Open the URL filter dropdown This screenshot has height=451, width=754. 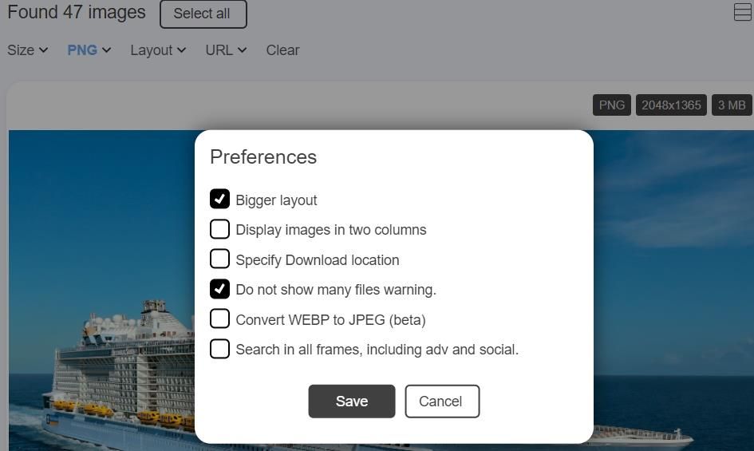coord(226,50)
